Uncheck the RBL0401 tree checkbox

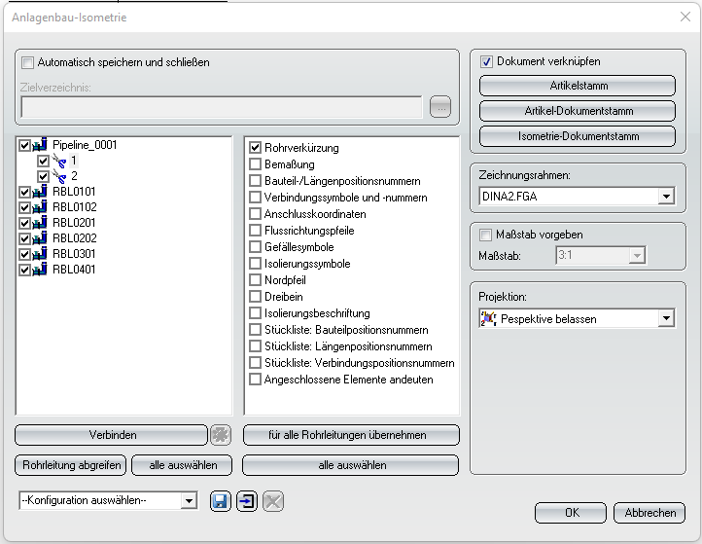(x=24, y=270)
